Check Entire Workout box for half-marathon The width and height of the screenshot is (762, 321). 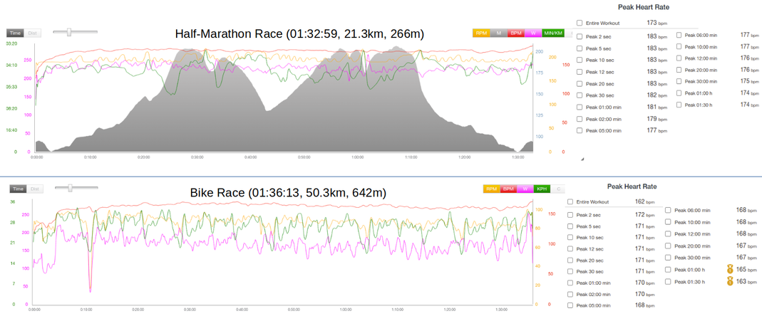click(580, 23)
